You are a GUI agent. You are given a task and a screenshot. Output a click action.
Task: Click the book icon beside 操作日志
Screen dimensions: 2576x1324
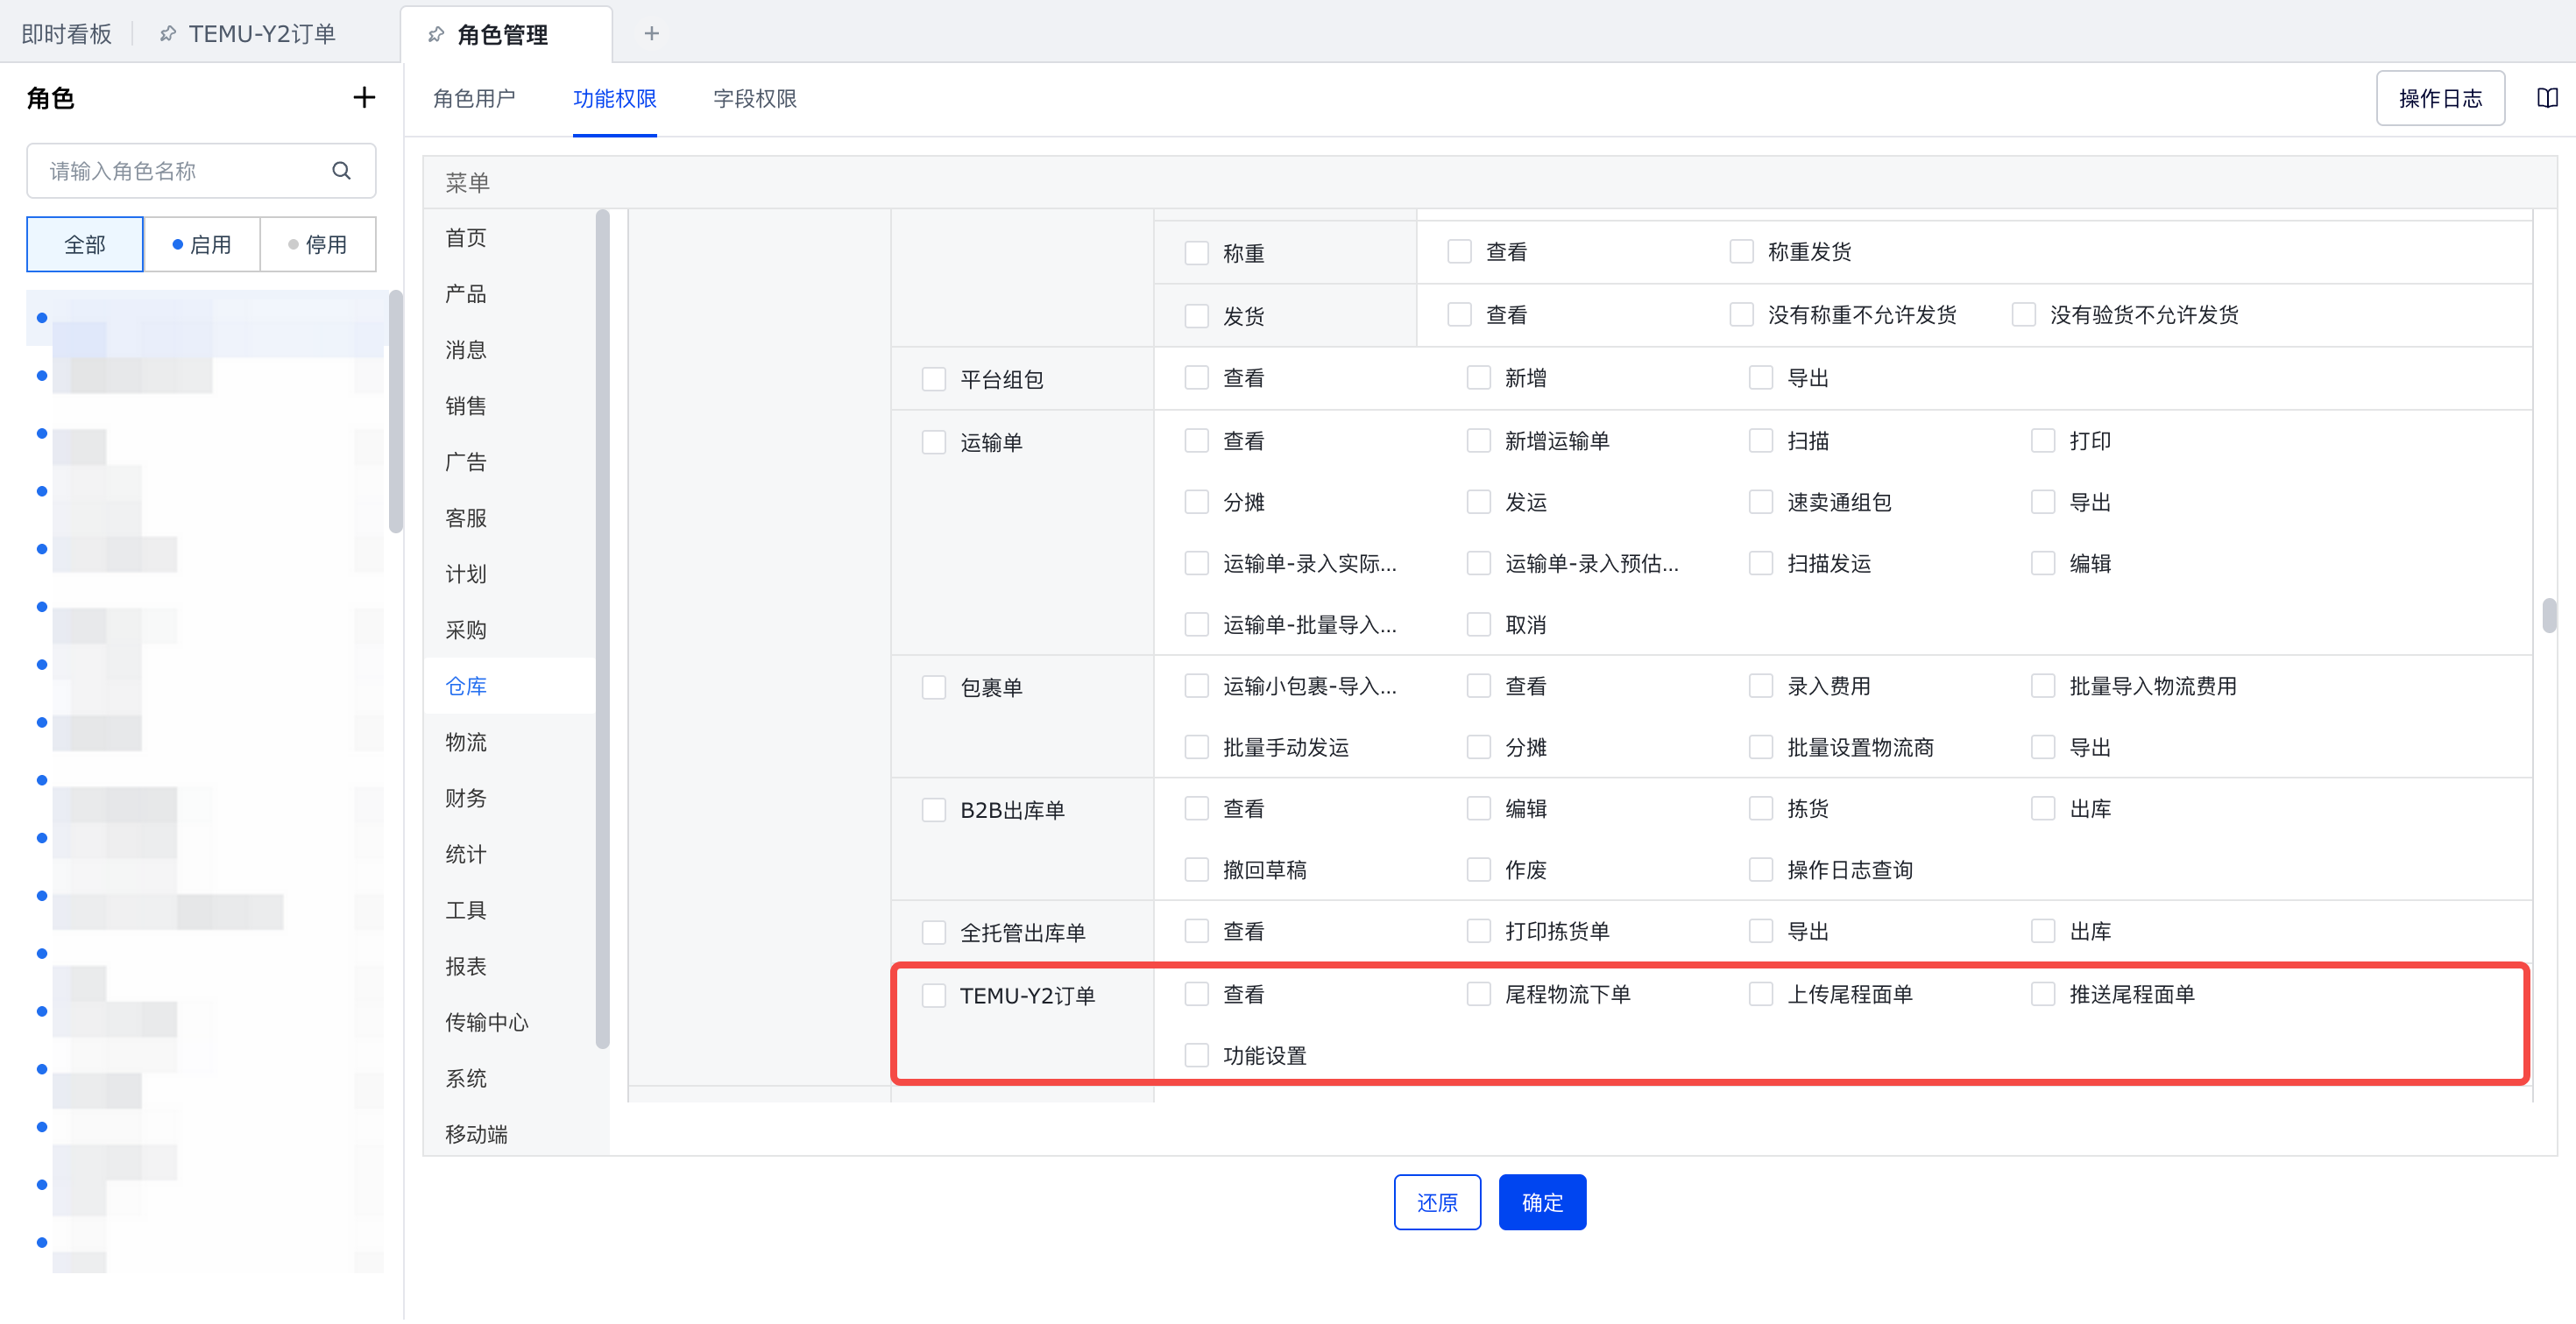pyautogui.click(x=2547, y=98)
